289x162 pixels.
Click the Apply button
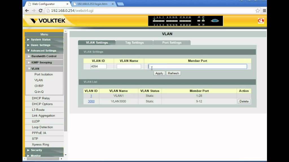(159, 73)
